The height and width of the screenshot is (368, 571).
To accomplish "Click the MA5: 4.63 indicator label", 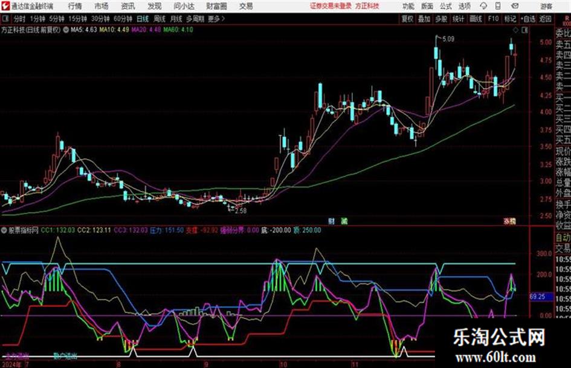I will click(84, 30).
